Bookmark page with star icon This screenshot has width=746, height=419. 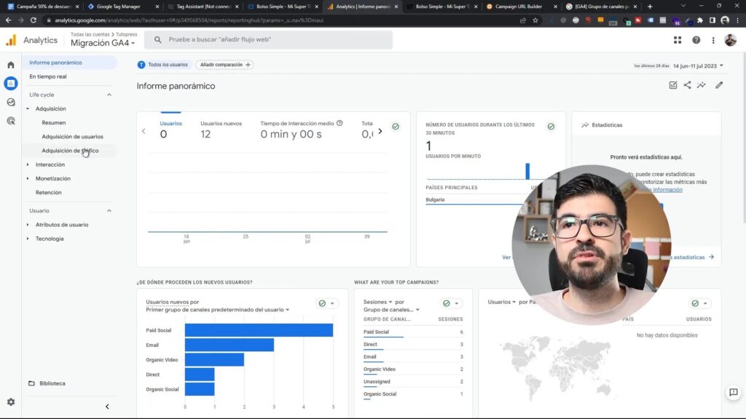click(x=535, y=20)
